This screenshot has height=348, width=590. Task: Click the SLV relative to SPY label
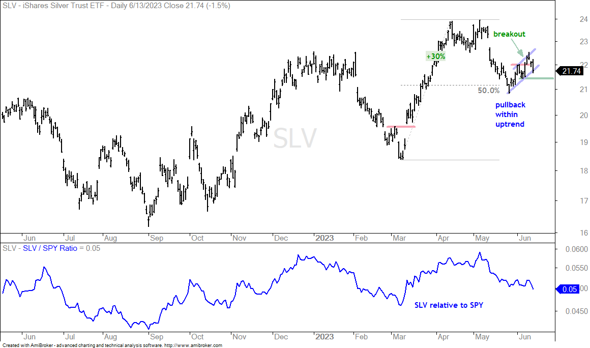pyautogui.click(x=449, y=305)
